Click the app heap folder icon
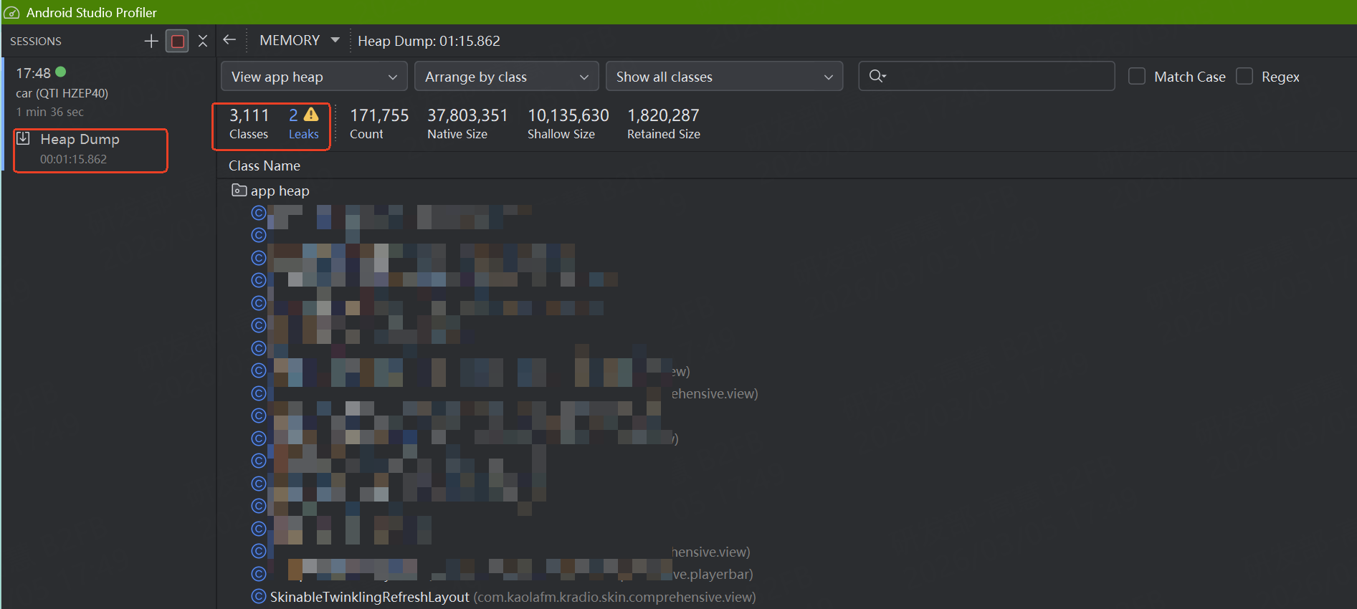 pyautogui.click(x=239, y=190)
